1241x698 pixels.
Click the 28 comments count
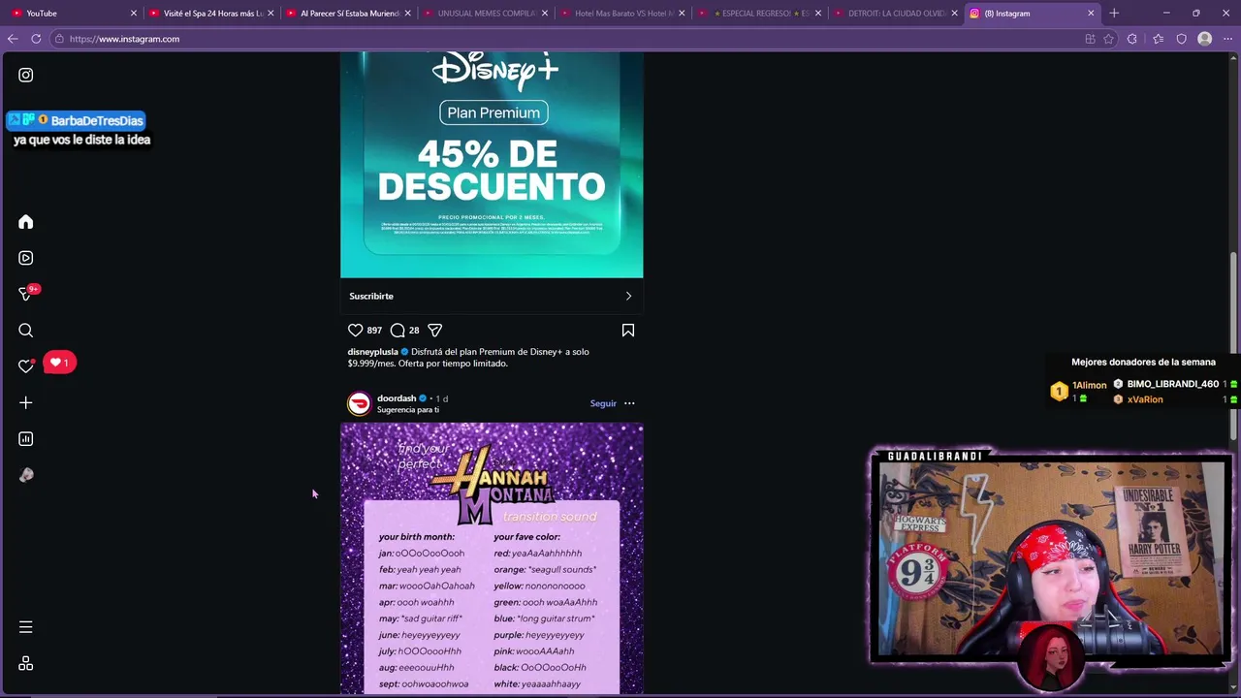pos(414,331)
